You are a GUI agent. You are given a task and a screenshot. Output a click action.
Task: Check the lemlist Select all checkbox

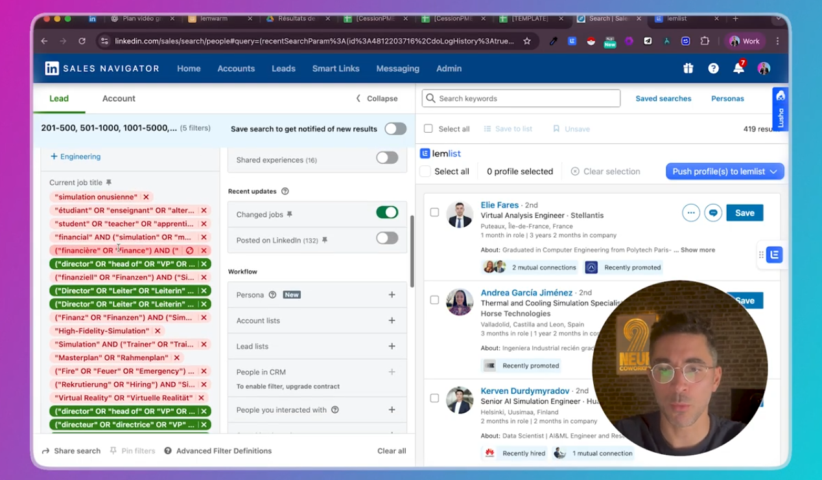[425, 172]
